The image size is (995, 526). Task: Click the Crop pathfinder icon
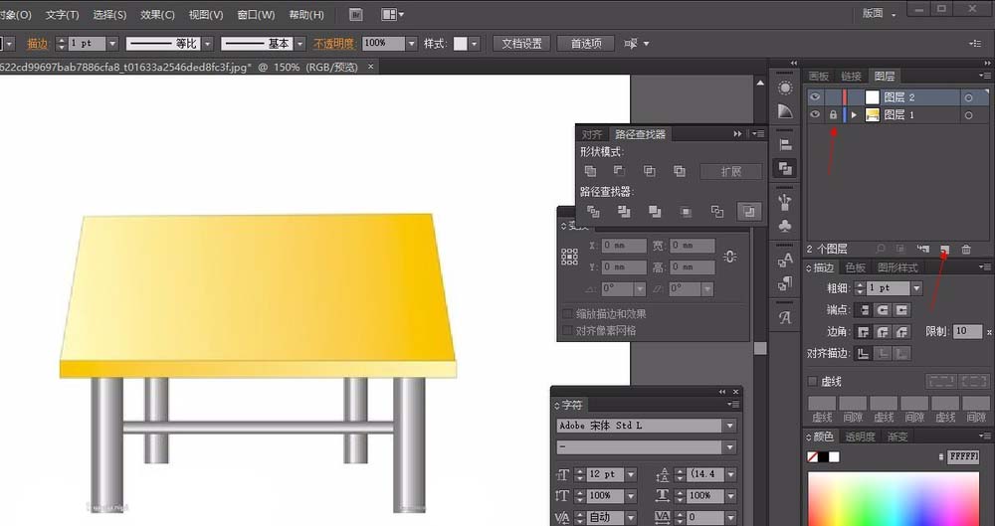pos(686,211)
